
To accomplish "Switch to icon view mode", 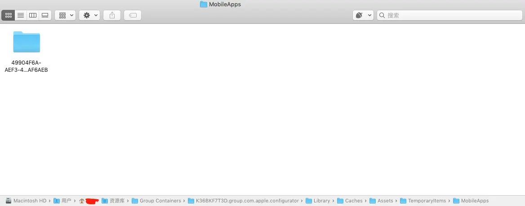I will (x=9, y=15).
